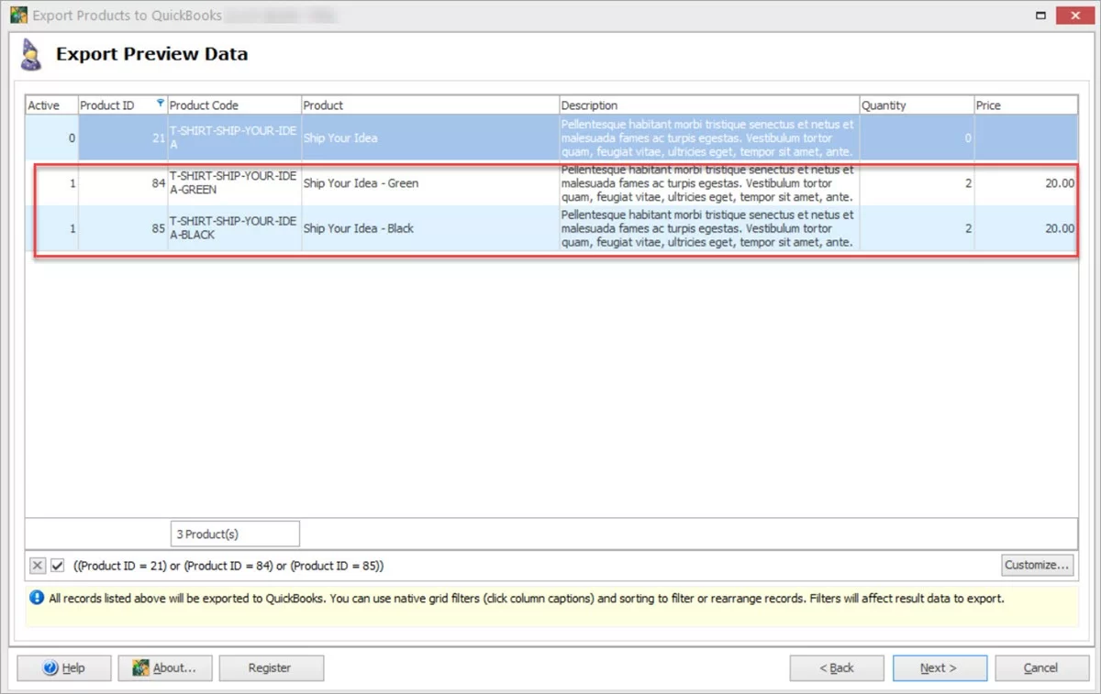
Task: Click the Active column header
Action: (50, 105)
